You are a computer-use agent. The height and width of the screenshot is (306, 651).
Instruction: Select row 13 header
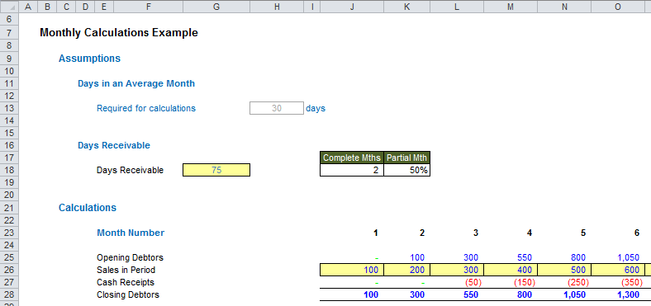pos(9,108)
